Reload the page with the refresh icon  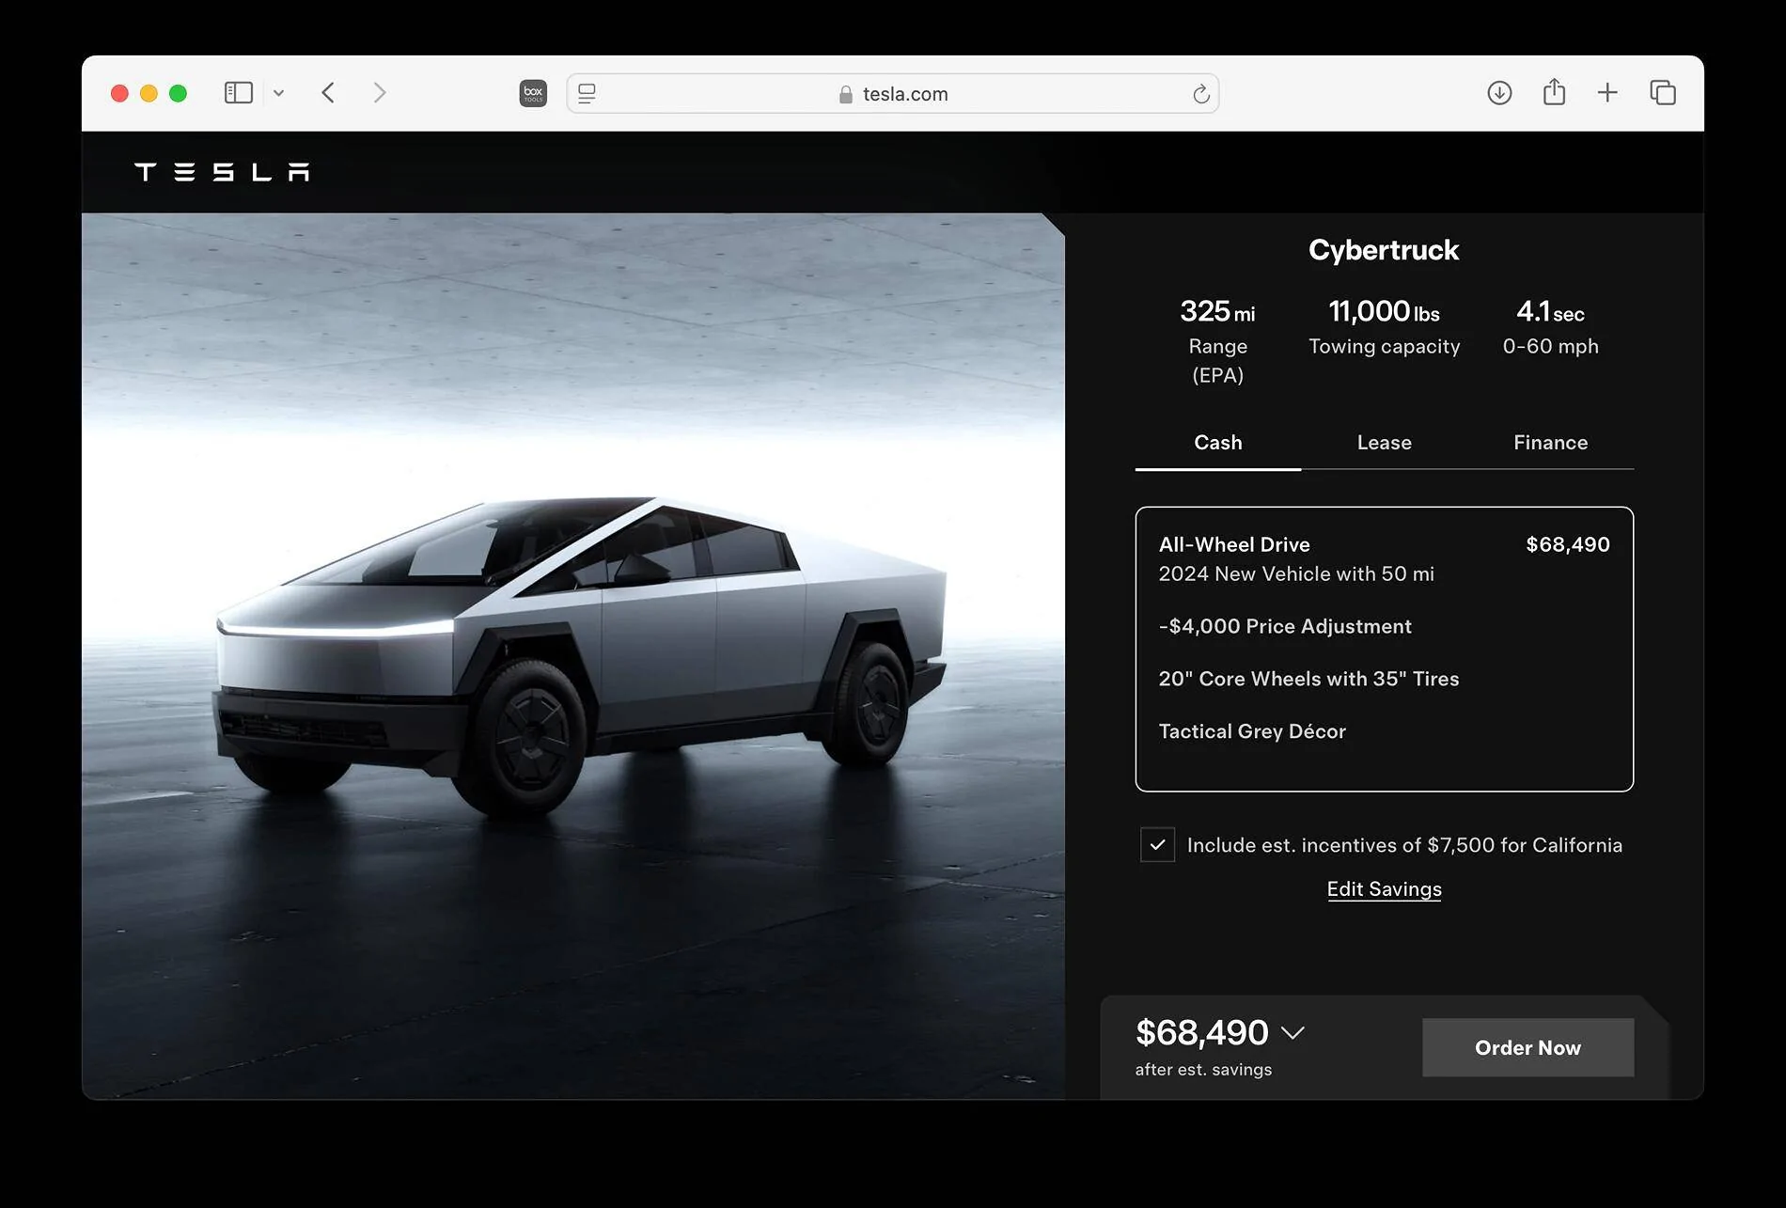click(x=1200, y=94)
